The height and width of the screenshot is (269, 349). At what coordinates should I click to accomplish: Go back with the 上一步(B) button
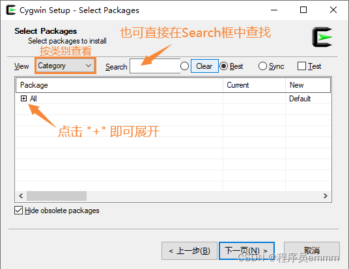pyautogui.click(x=189, y=251)
